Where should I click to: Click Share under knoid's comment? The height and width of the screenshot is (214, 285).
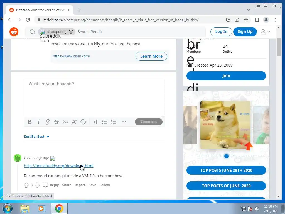[67, 185]
